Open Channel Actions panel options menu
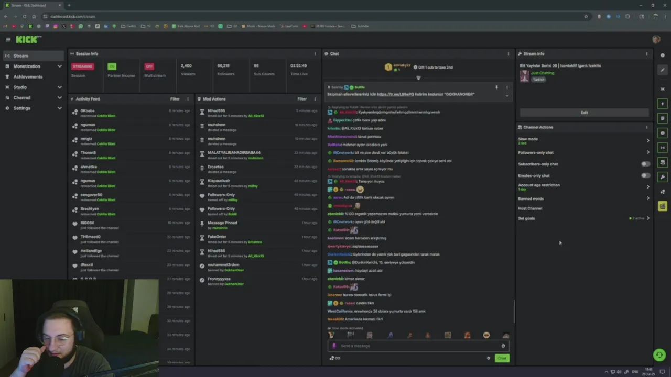Screen dimensions: 671x377 coord(646,127)
